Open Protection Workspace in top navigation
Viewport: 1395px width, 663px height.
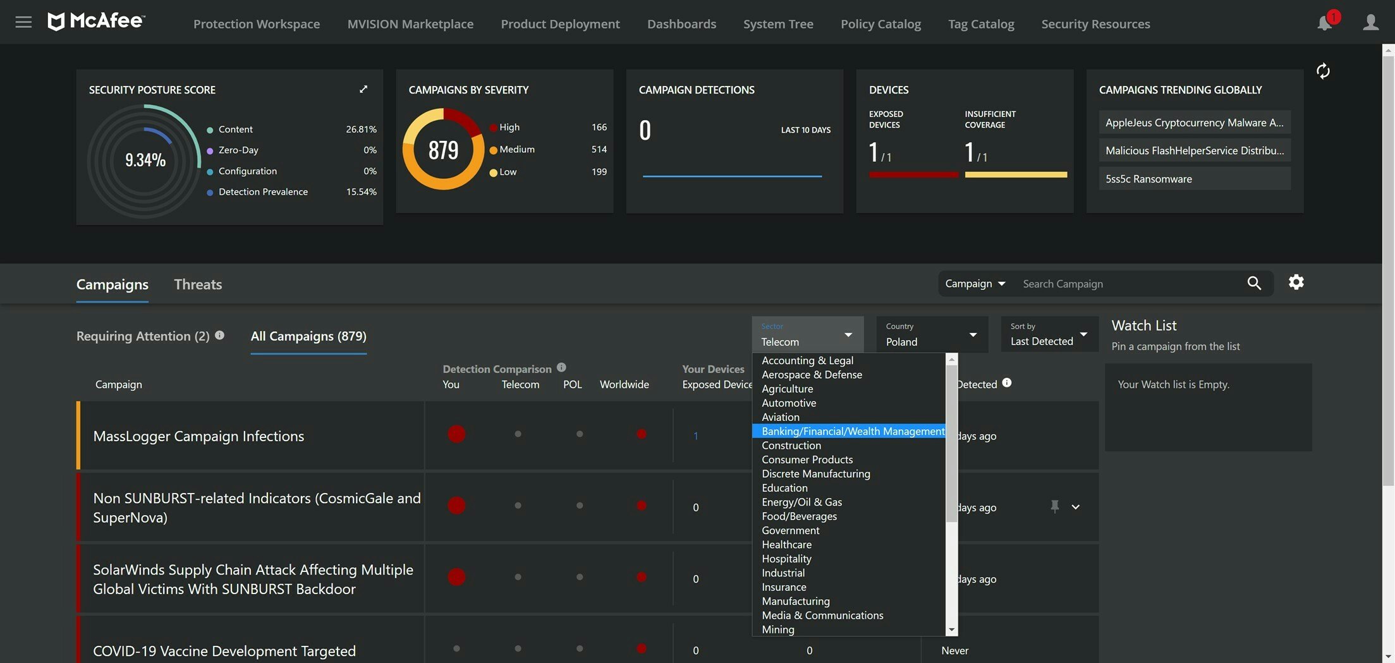[x=257, y=24]
